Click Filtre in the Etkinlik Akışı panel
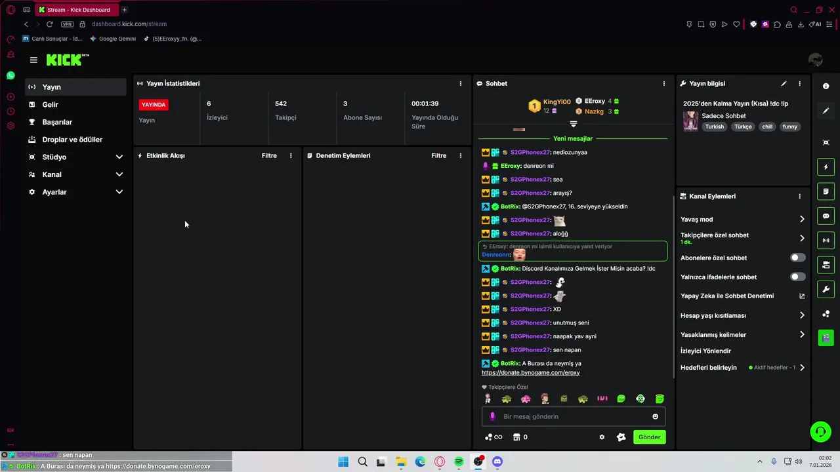840x472 pixels. 269,155
